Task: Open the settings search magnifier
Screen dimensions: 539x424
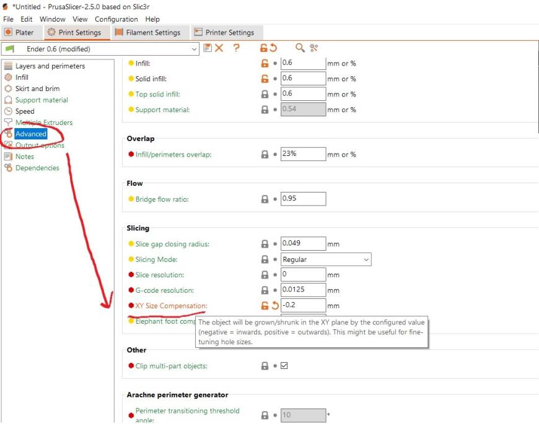Action: (x=300, y=48)
